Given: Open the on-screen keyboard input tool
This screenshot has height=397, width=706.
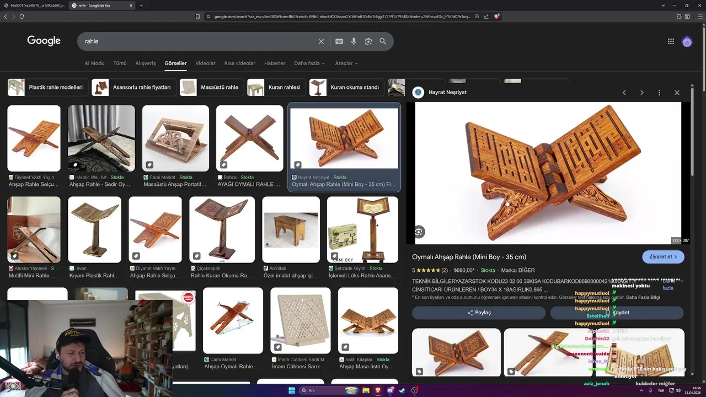Looking at the screenshot, I should (339, 41).
